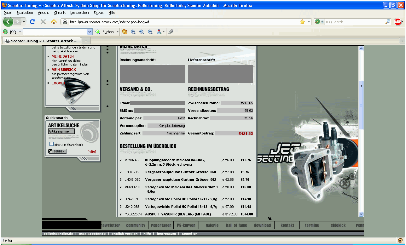This screenshot has height=245, width=406.
Task: Open the galerie navigation item
Action: click(x=212, y=225)
